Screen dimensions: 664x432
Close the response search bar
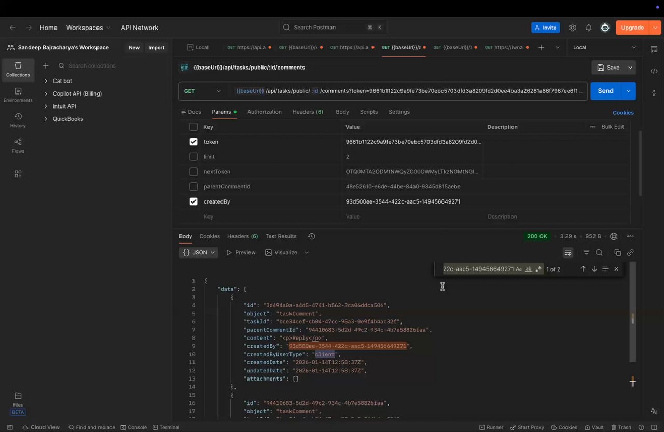(616, 269)
